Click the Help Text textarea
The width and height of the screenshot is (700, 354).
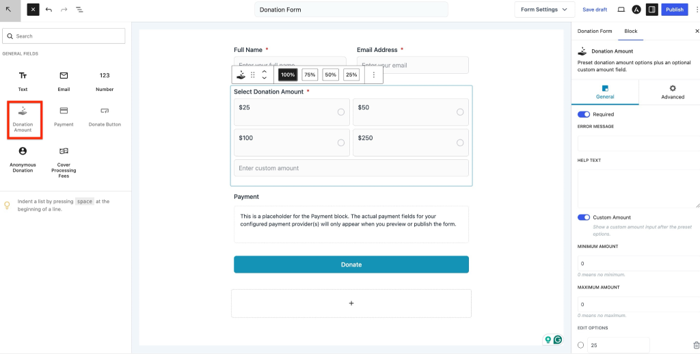point(639,189)
